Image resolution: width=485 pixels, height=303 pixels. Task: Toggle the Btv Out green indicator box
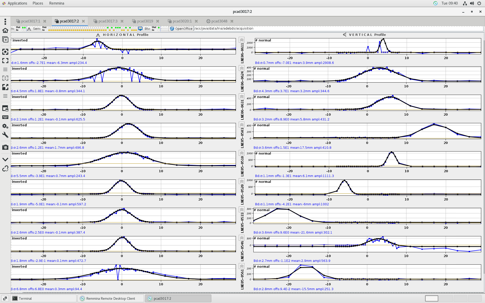pos(159,27)
